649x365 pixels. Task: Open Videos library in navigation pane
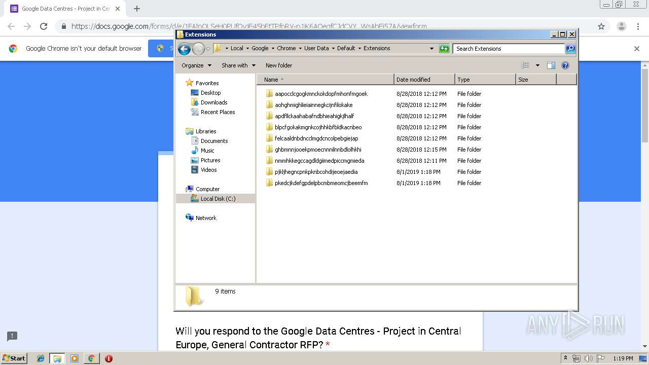click(208, 170)
